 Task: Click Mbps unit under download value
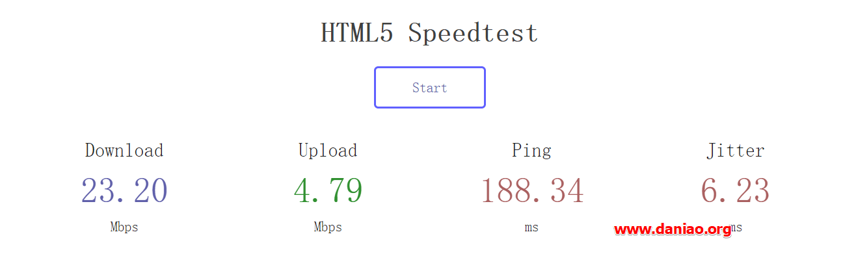124,227
